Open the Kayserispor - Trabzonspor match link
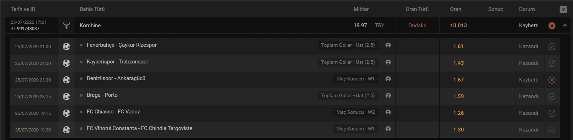The height and width of the screenshot is (140, 573). tap(118, 62)
